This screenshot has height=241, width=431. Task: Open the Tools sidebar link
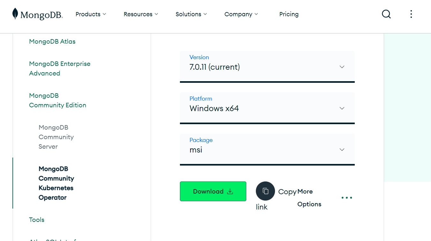coord(37,220)
